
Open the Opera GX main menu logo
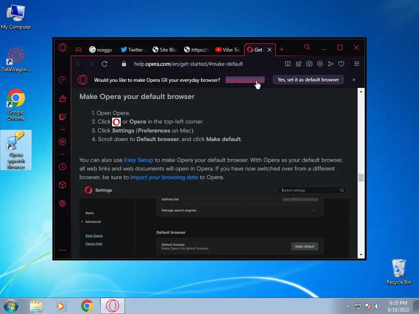63,47
